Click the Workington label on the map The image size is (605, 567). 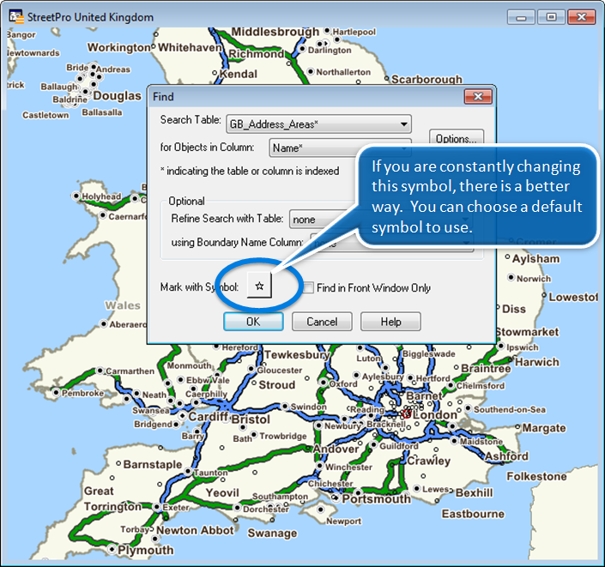click(x=118, y=47)
